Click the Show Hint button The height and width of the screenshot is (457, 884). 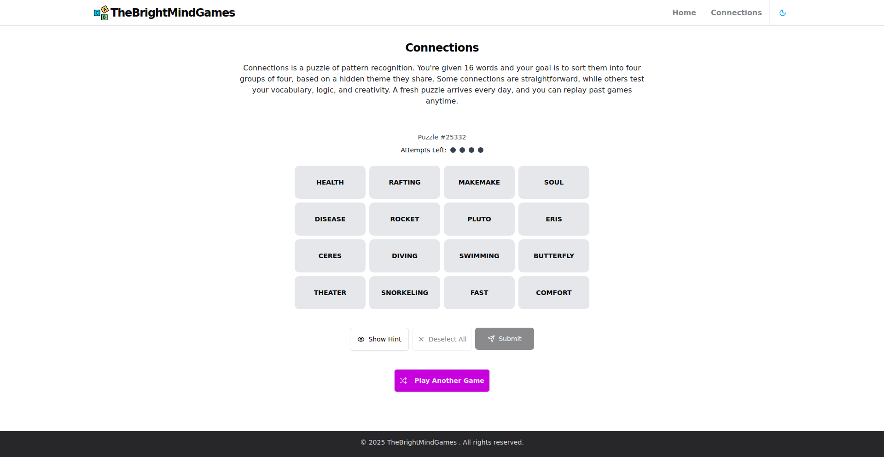pyautogui.click(x=379, y=339)
